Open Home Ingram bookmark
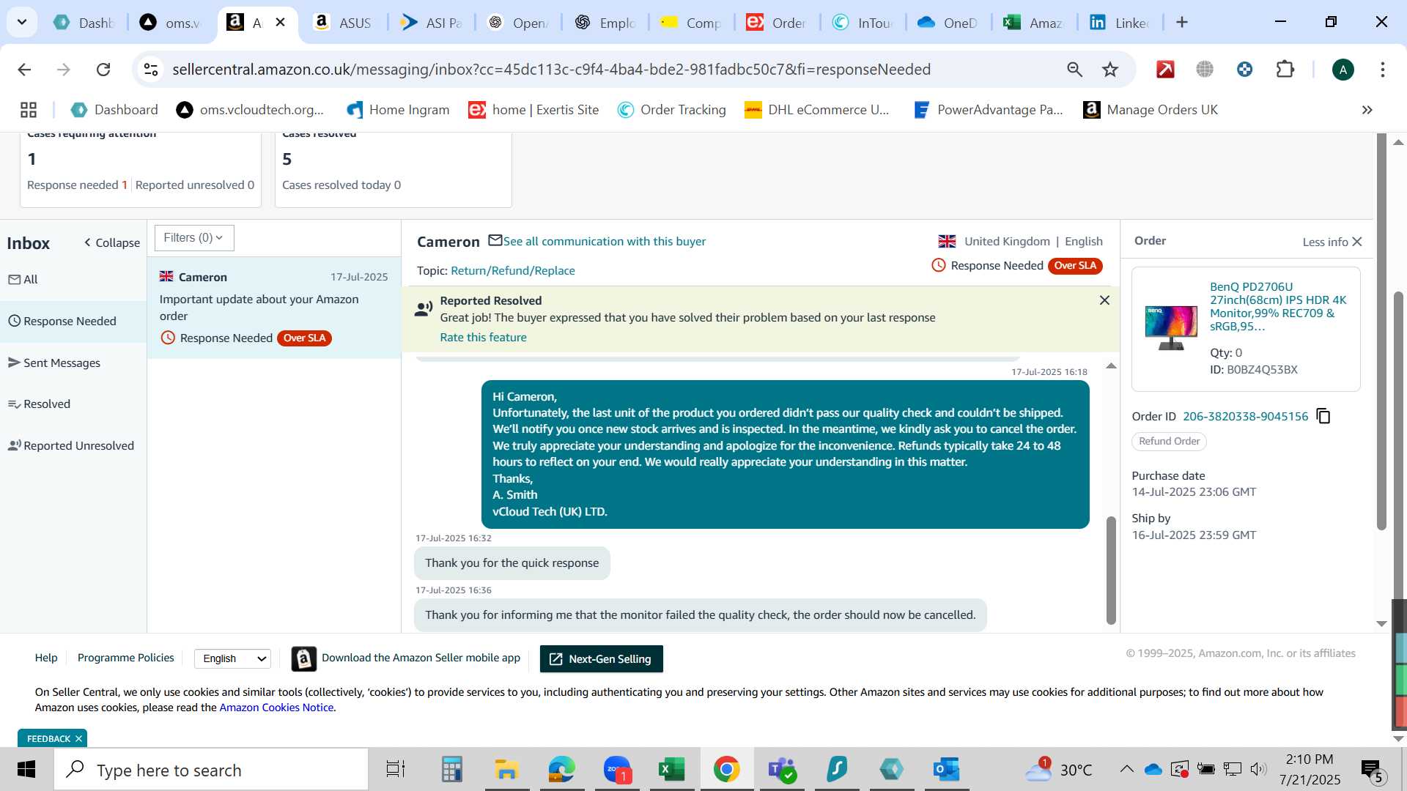Image resolution: width=1407 pixels, height=791 pixels. point(398,110)
